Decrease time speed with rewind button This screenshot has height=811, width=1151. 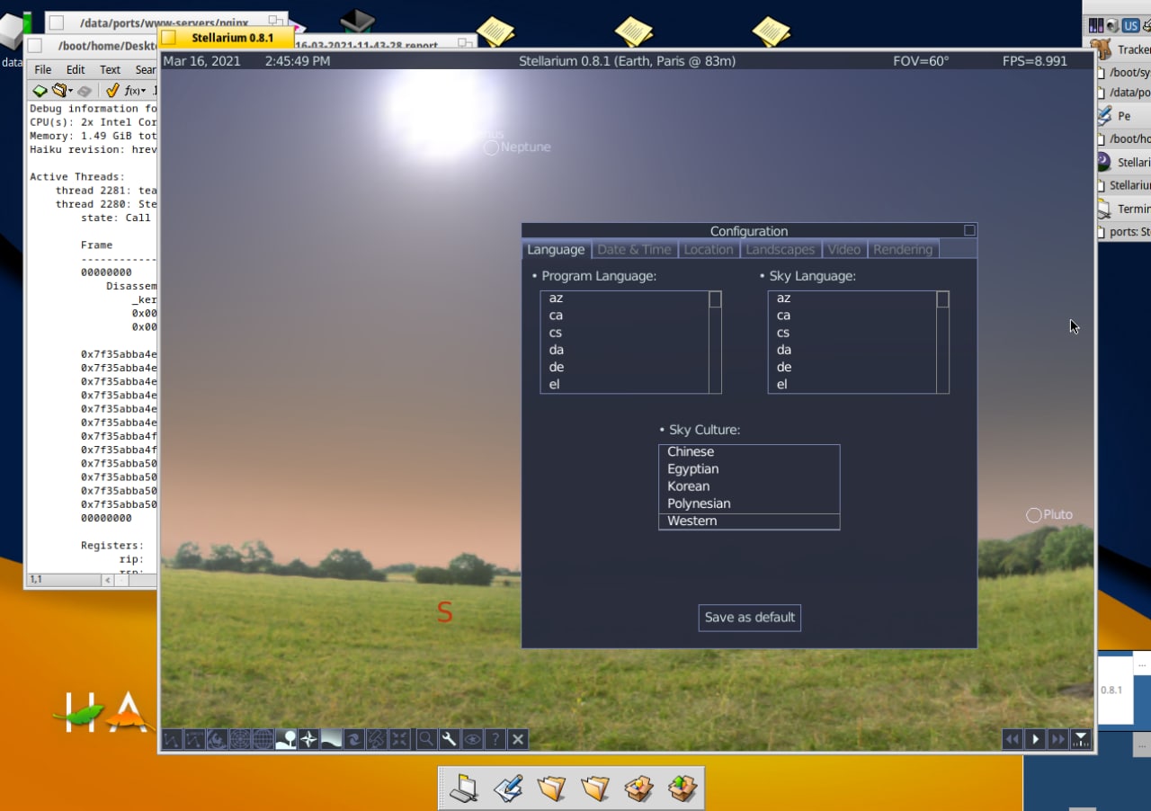click(1013, 739)
